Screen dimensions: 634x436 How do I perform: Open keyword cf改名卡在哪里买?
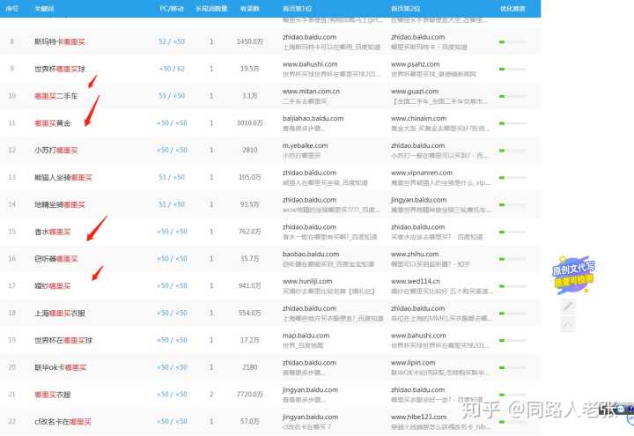[x=63, y=421]
